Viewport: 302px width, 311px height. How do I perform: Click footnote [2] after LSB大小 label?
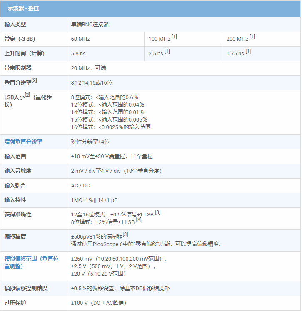27,95
